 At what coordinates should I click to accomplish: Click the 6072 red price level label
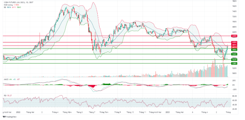click(234, 45)
